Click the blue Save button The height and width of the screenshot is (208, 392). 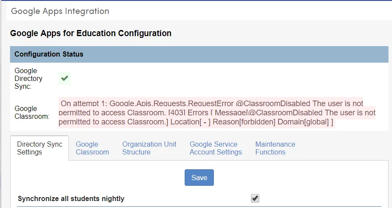199,178
